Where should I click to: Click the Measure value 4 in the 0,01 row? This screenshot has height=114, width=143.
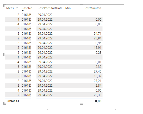[x=18, y=62]
